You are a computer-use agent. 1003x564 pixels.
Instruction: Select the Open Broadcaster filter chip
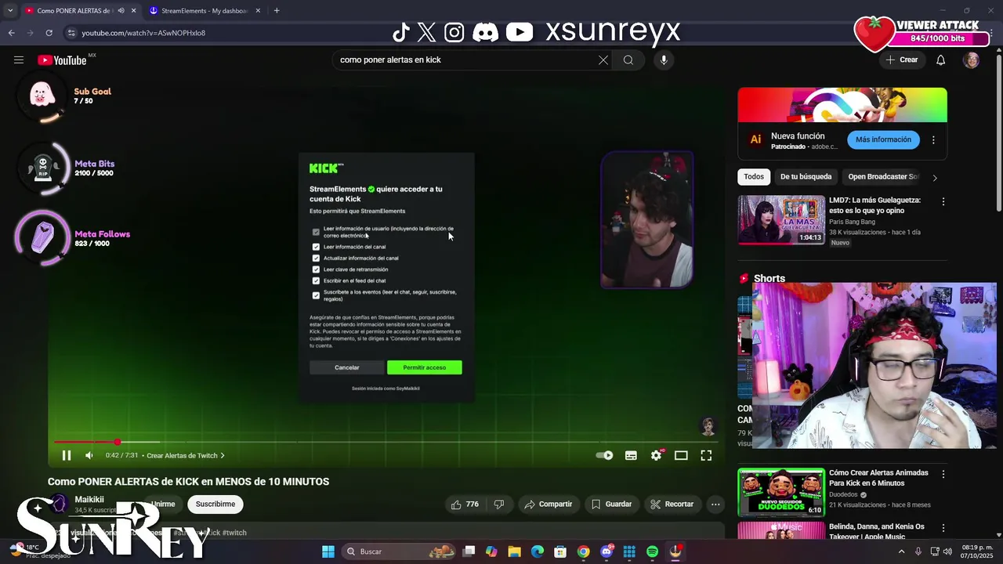pyautogui.click(x=882, y=177)
